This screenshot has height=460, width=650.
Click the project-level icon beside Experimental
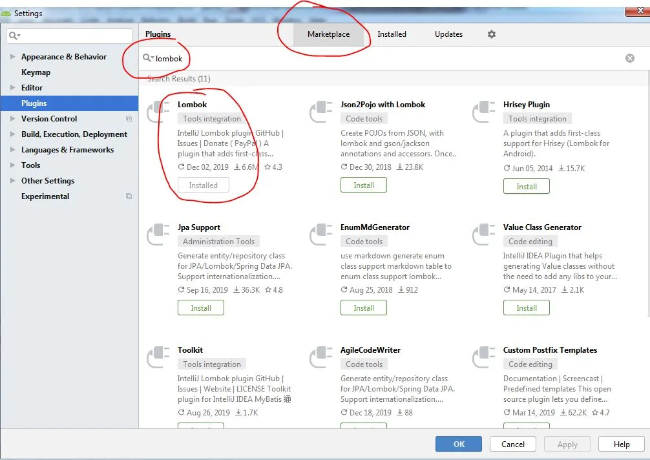[129, 196]
